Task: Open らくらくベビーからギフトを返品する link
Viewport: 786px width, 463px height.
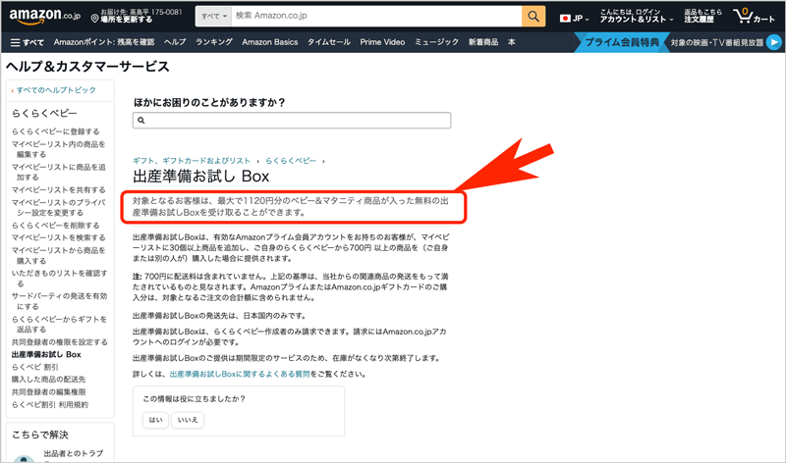Action: (59, 324)
